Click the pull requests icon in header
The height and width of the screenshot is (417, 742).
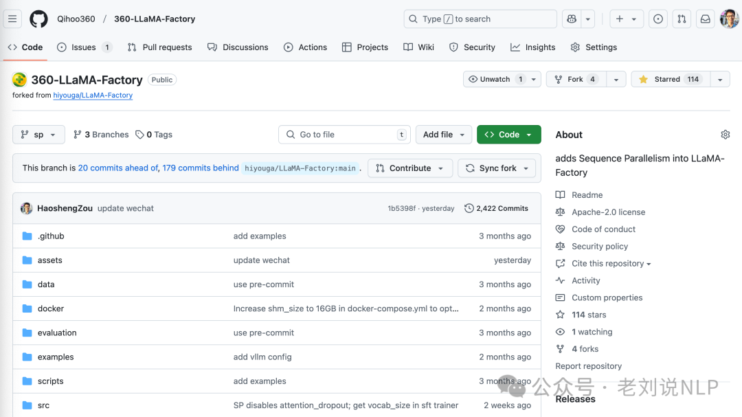682,19
